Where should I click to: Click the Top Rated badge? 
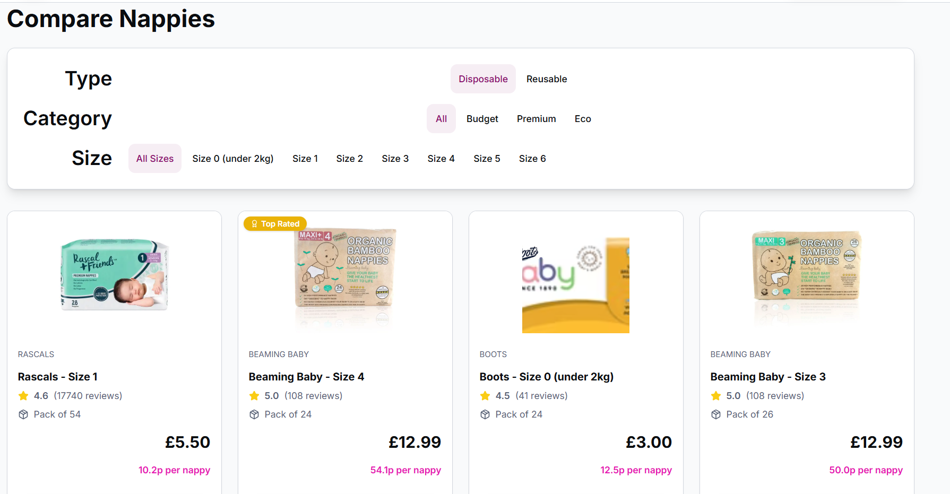point(275,224)
